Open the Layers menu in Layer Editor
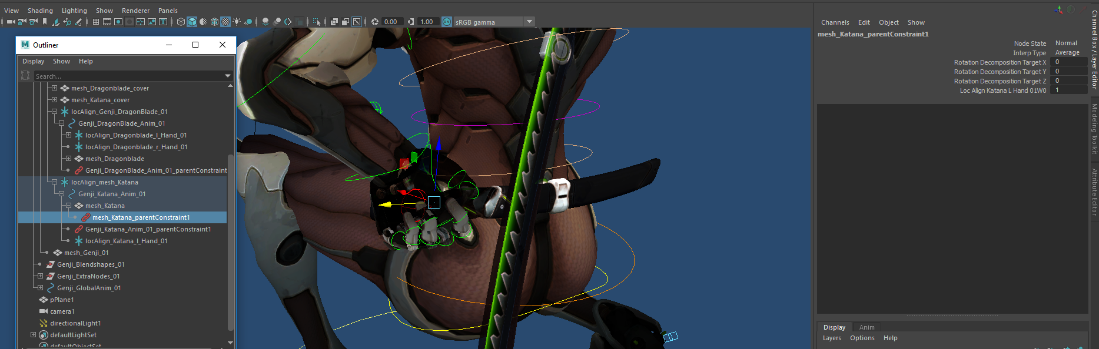This screenshot has height=349, width=1099. point(832,338)
